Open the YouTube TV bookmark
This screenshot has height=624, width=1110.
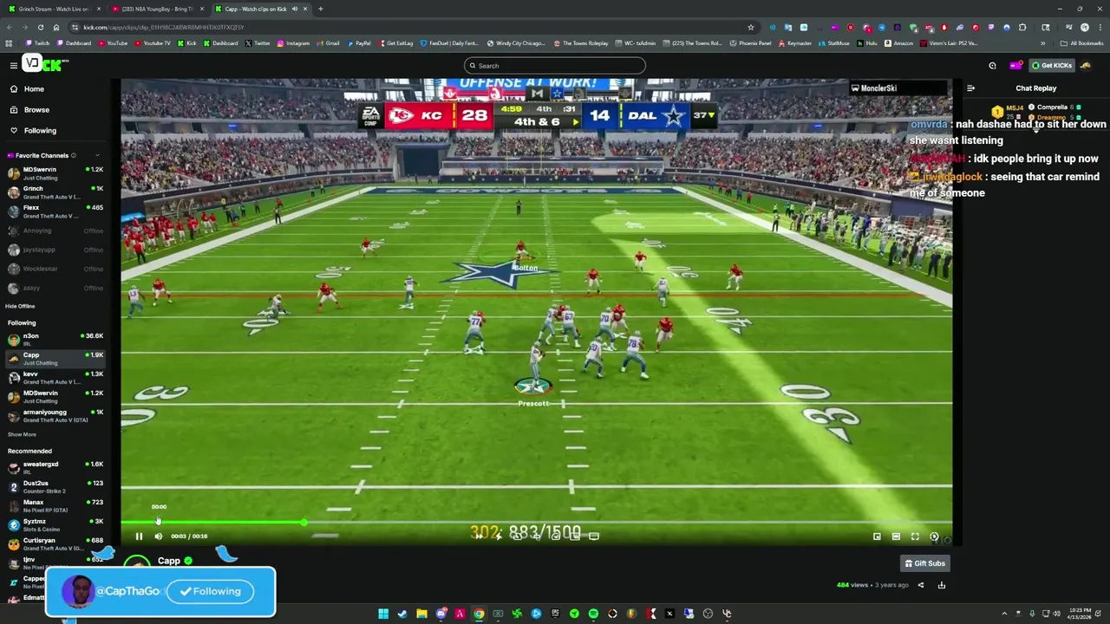152,43
